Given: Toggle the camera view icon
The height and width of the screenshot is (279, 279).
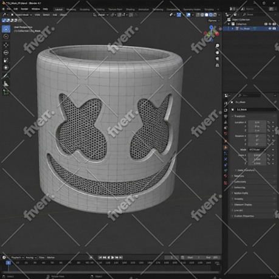Looking at the screenshot, I should coord(217,59).
